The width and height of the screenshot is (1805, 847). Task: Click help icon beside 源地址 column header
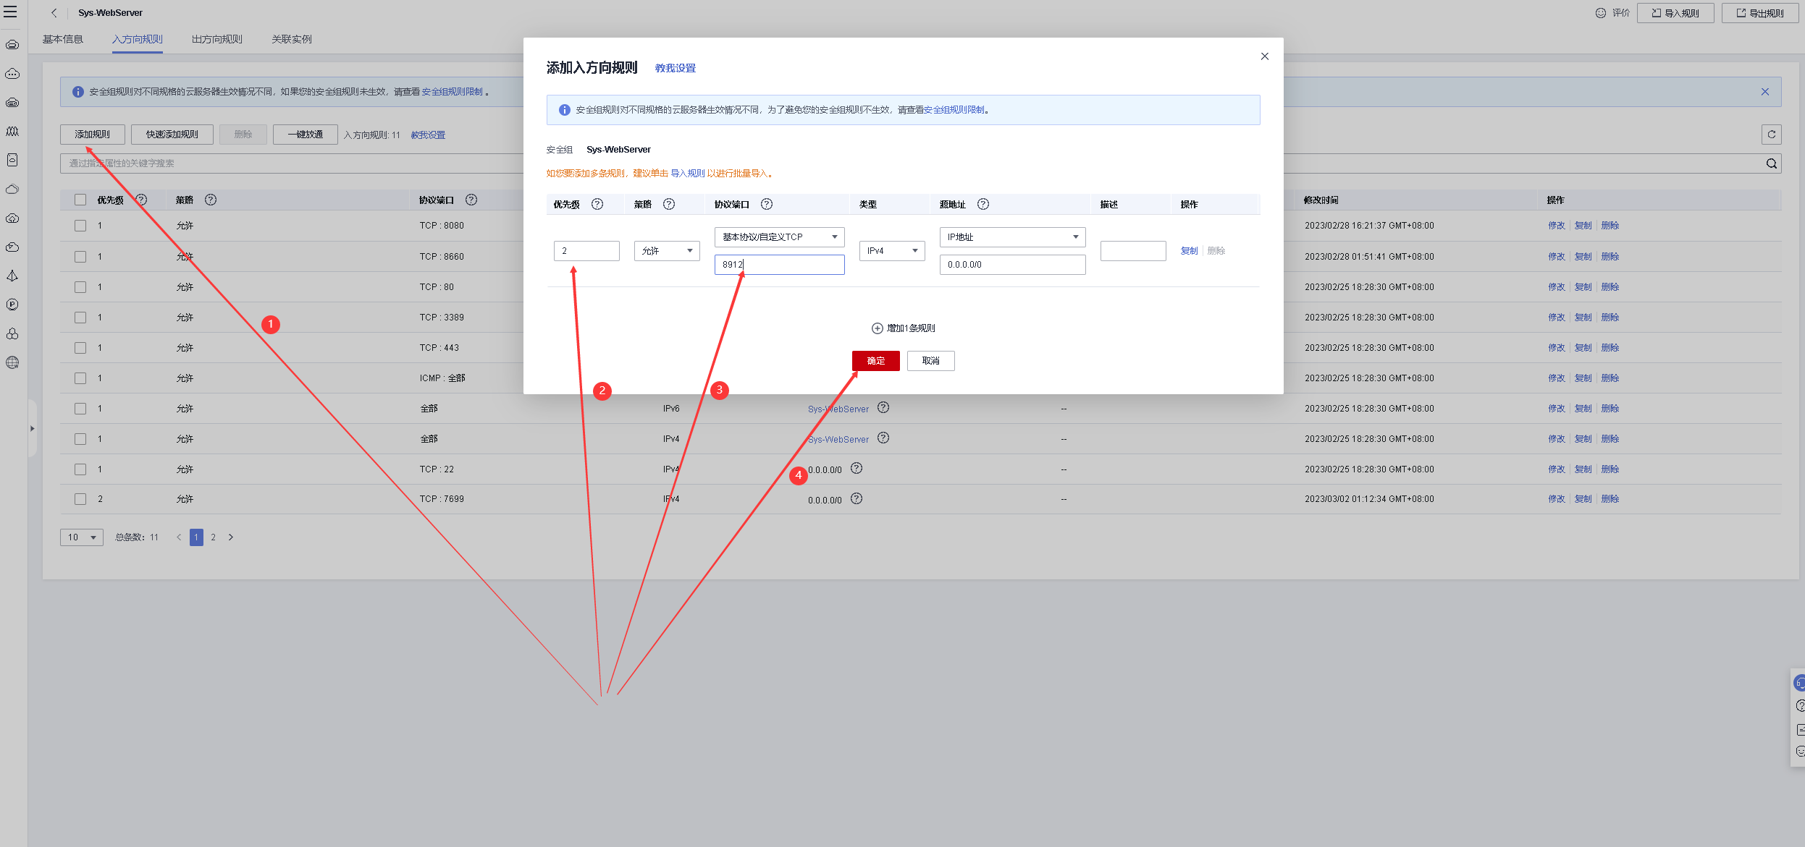tap(983, 204)
